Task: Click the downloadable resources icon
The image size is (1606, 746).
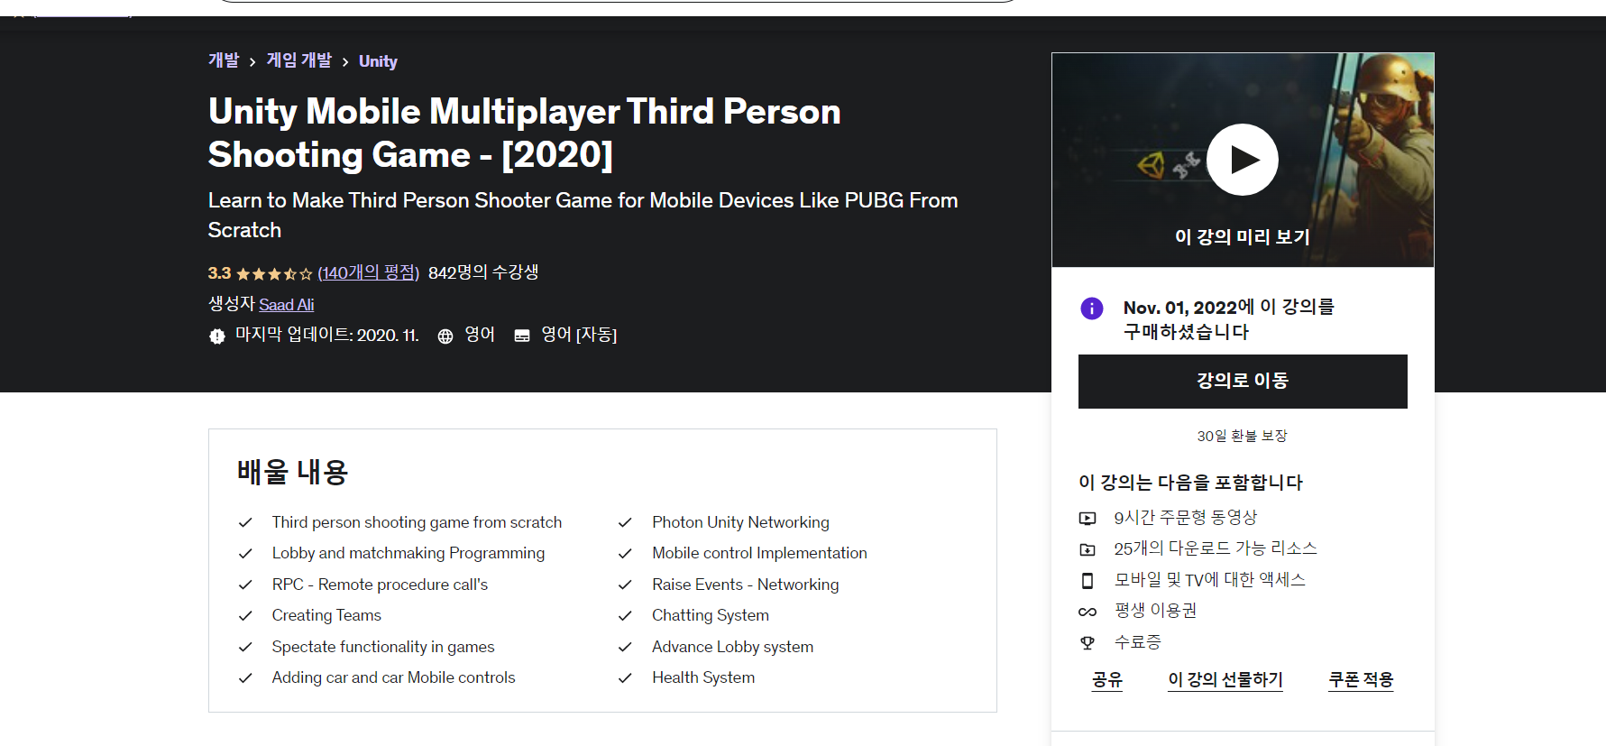Action: click(1087, 549)
